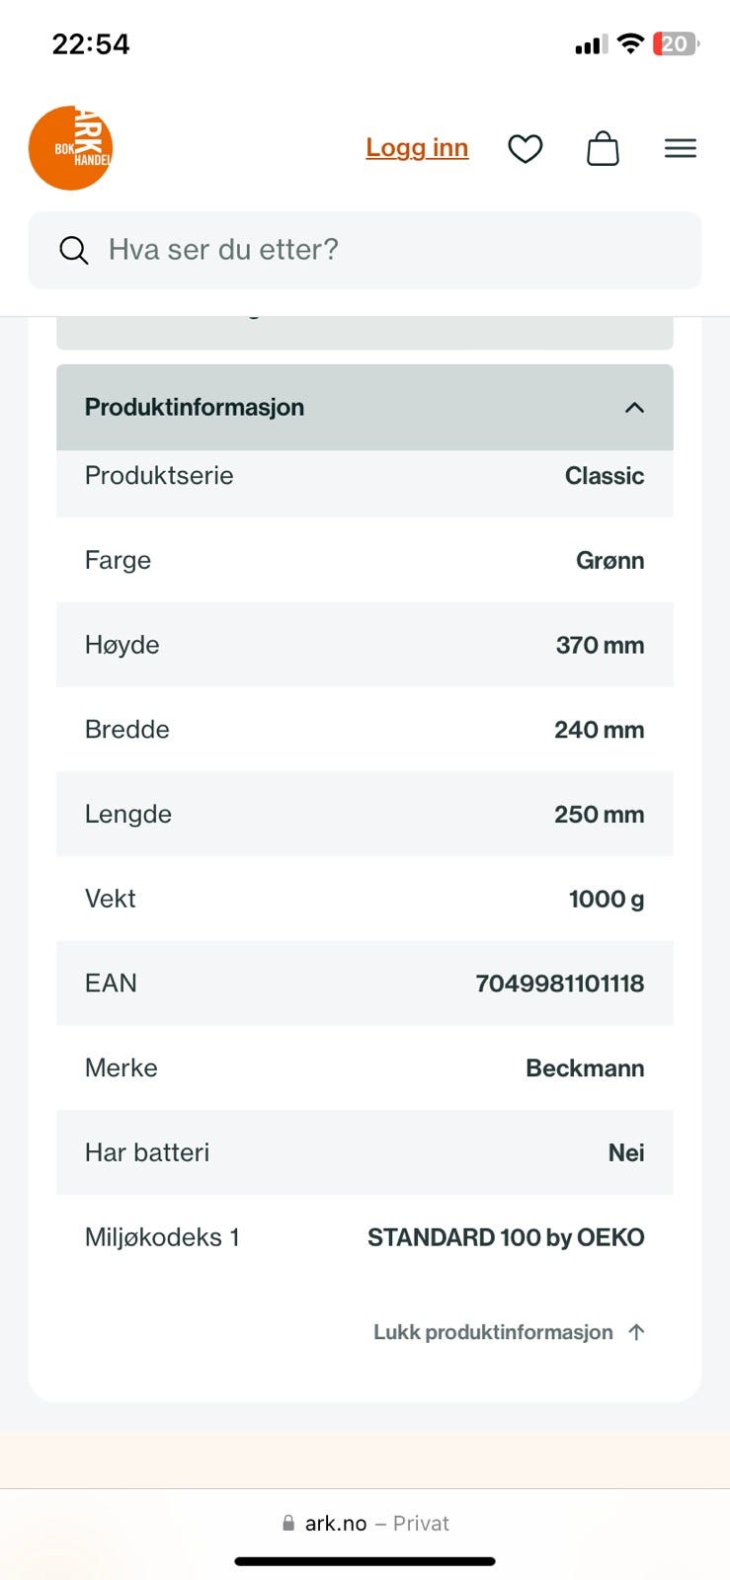This screenshot has width=730, height=1580.
Task: Tap the lock icon beside ark.no
Action: pos(288,1523)
